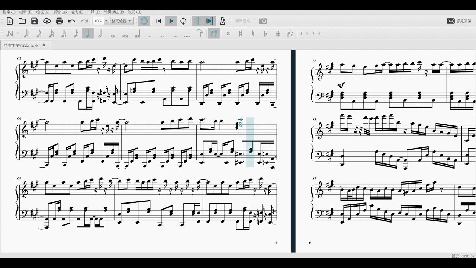Undo the last action
Image resolution: width=476 pixels, height=268 pixels.
point(72,21)
